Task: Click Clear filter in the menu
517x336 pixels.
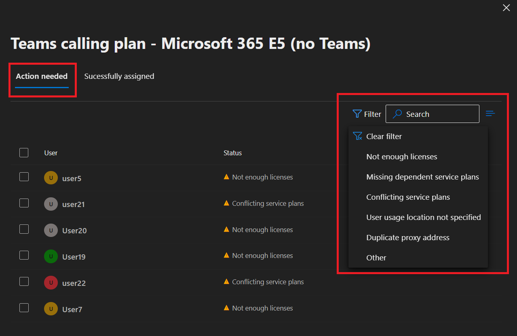Action: [384, 136]
